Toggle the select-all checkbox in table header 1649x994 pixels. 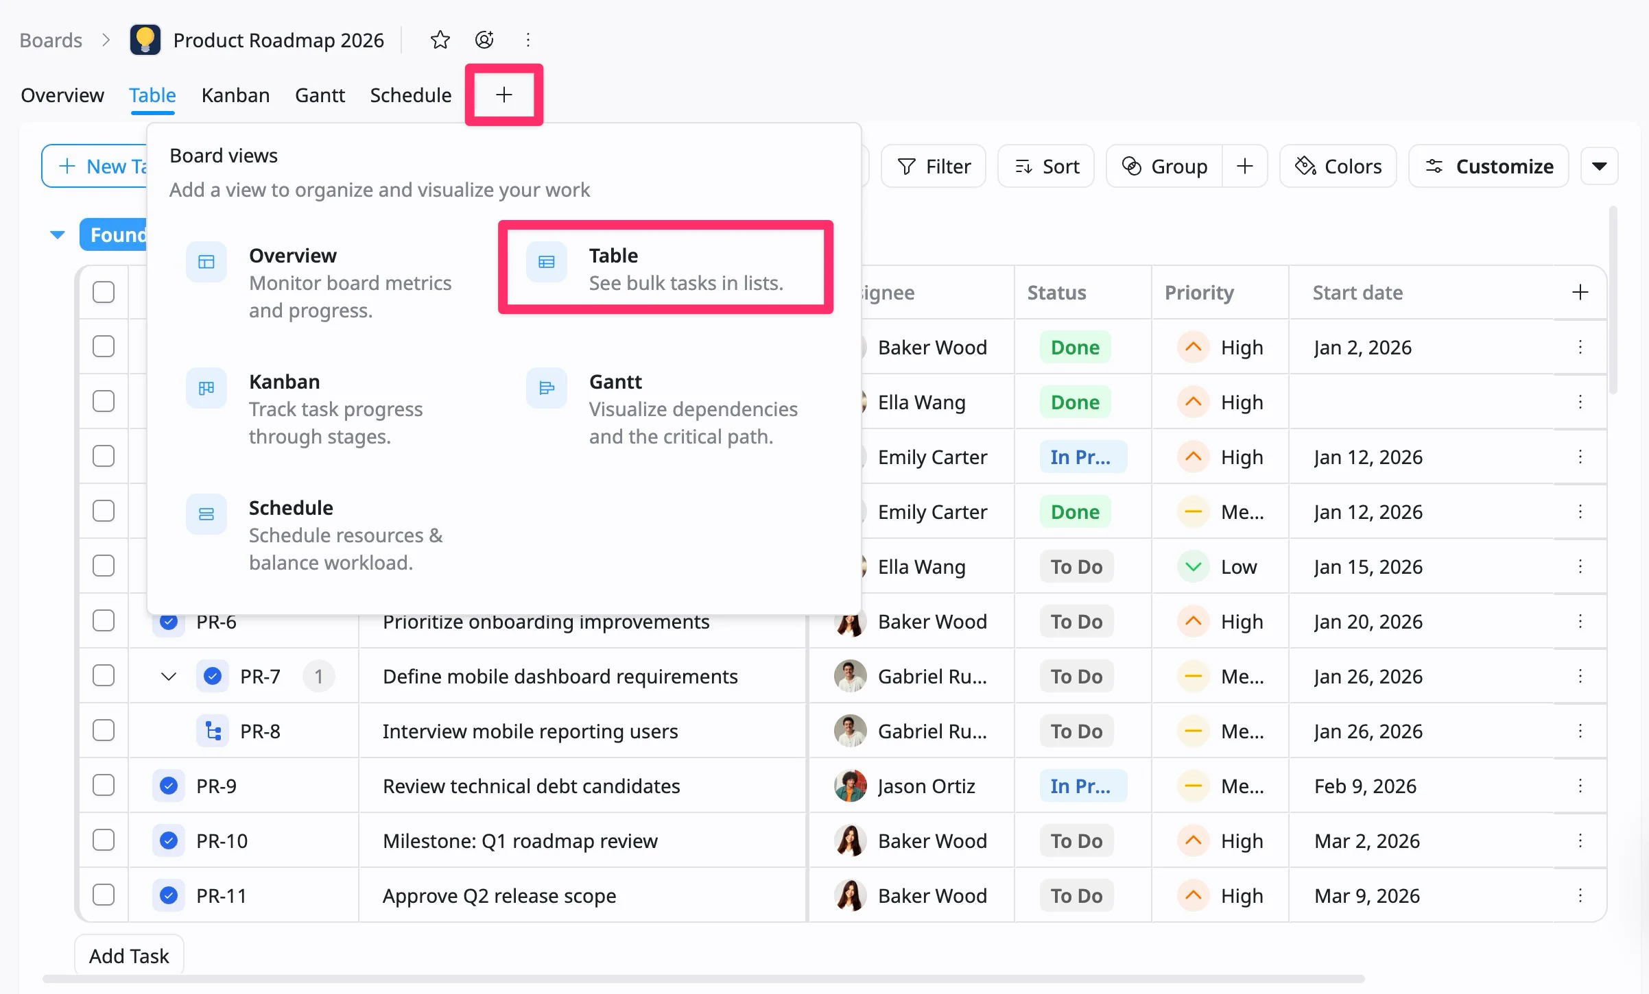point(104,292)
